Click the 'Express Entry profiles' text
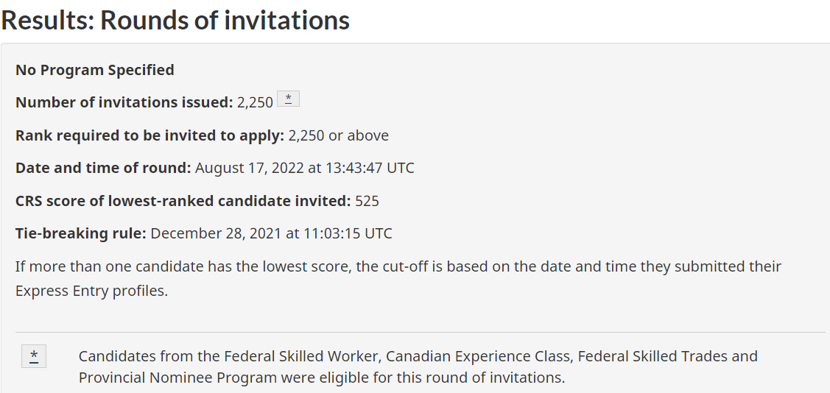This screenshot has width=830, height=393. point(91,291)
